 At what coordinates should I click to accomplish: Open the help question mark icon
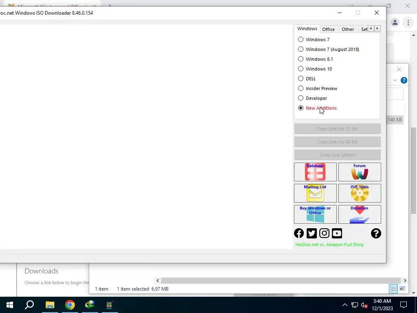coord(376,234)
